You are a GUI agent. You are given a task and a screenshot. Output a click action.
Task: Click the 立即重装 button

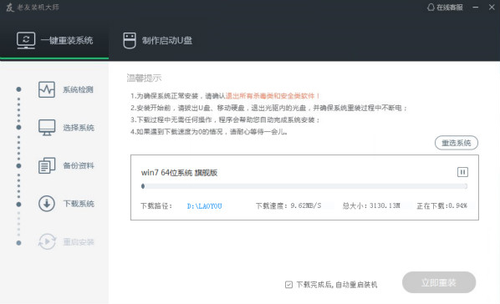click(x=439, y=282)
